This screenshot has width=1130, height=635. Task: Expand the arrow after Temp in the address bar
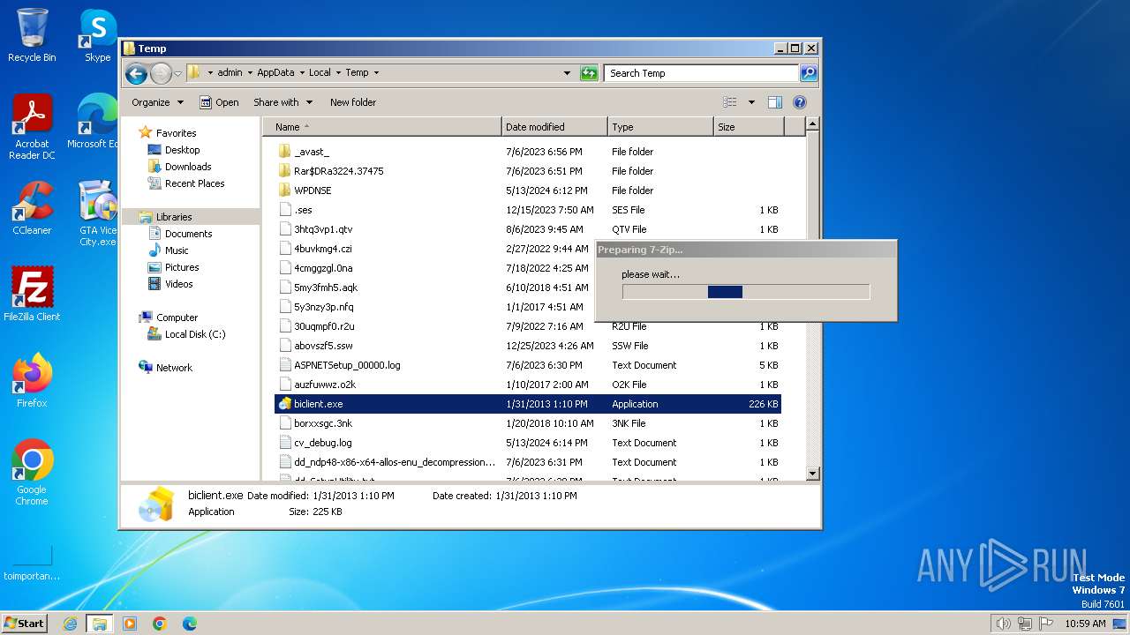tap(376, 73)
